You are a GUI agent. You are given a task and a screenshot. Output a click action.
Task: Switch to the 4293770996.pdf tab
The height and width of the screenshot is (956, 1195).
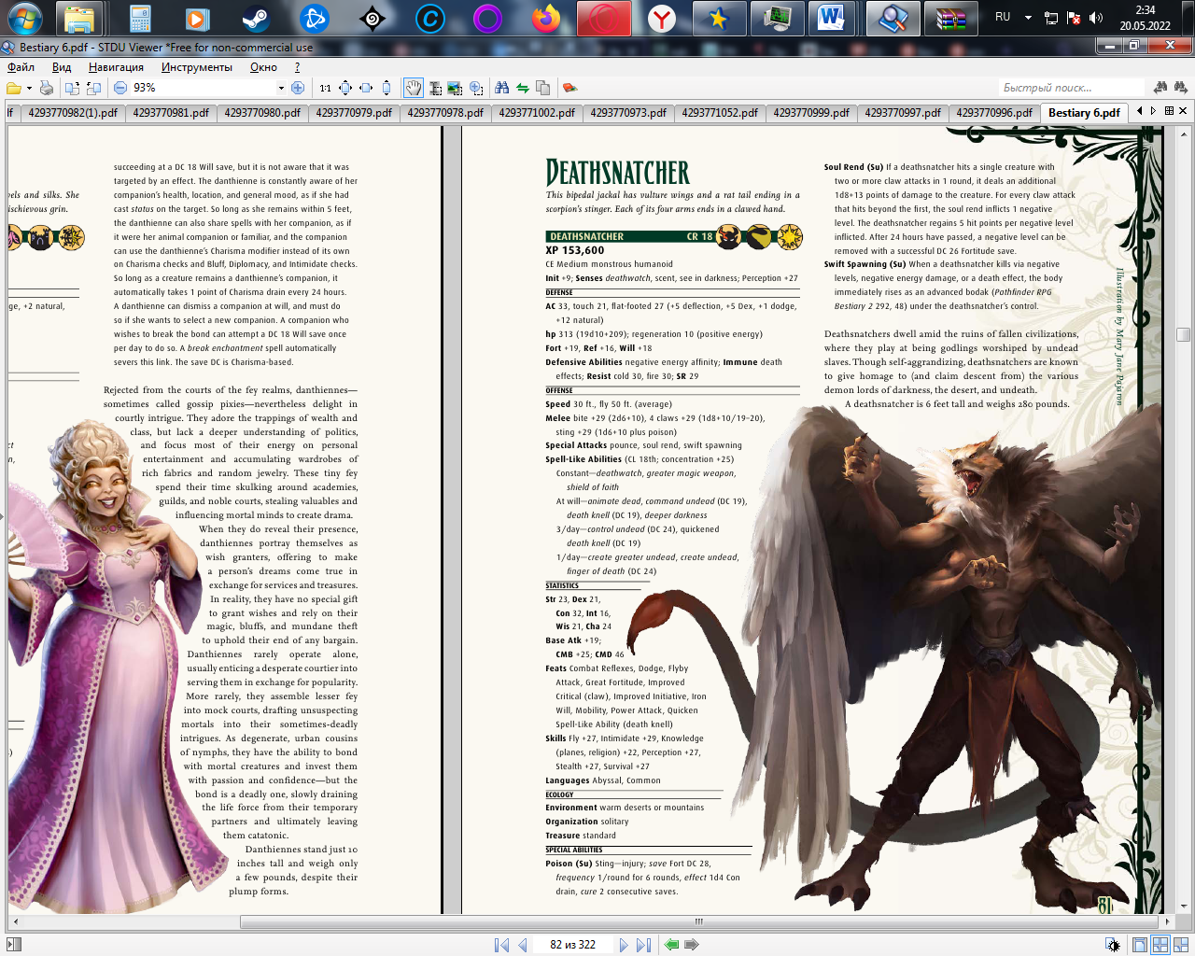pos(994,113)
